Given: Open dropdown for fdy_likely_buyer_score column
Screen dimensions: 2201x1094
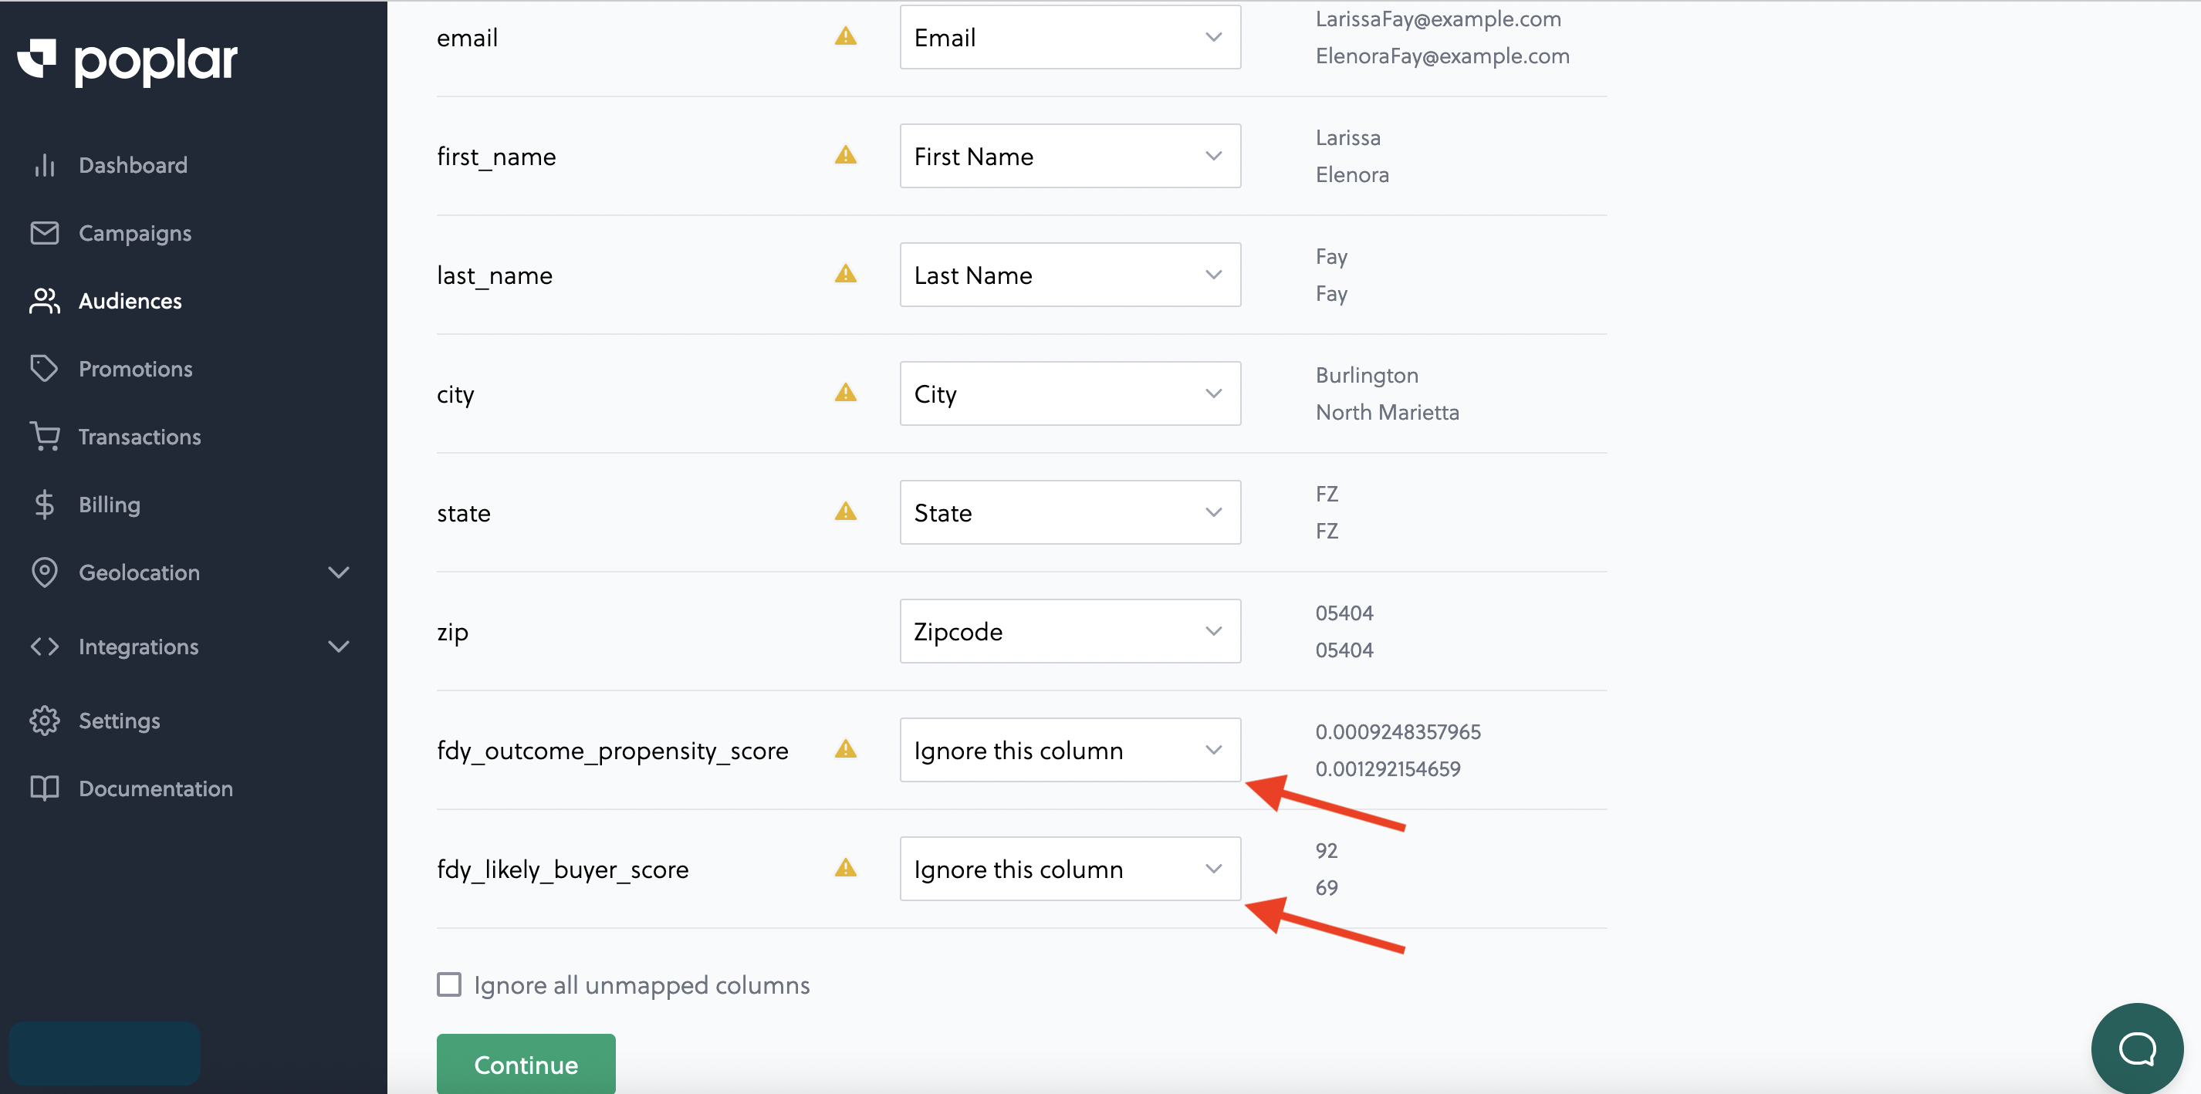Looking at the screenshot, I should tap(1070, 869).
